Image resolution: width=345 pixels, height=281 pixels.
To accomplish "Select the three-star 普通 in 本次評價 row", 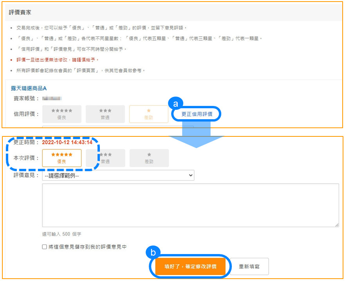I will 105,158.
